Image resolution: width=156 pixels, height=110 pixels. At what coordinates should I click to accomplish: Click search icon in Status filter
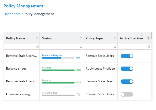pyautogui.click(x=81, y=47)
